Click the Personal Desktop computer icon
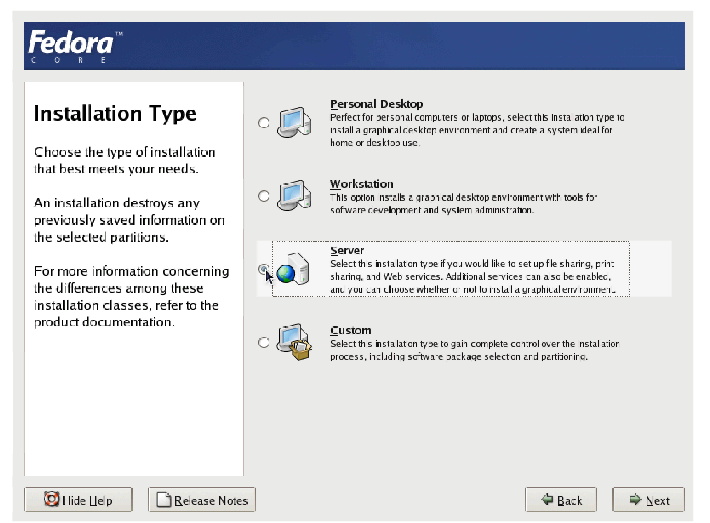This screenshot has height=523, width=710. [x=294, y=122]
